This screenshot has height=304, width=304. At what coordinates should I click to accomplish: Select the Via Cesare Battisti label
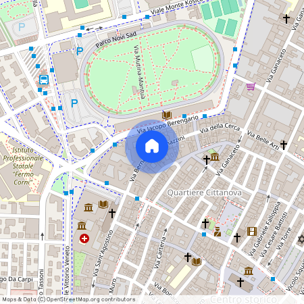(274, 234)
